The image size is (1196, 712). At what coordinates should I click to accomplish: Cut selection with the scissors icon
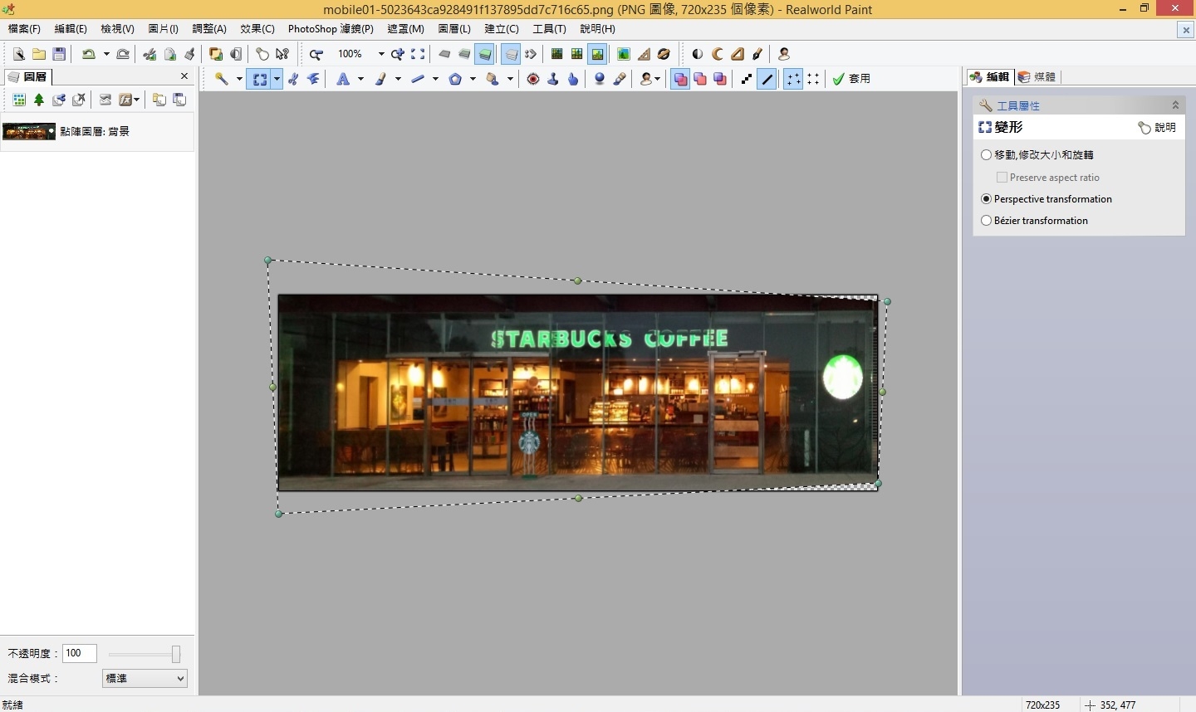[149, 54]
